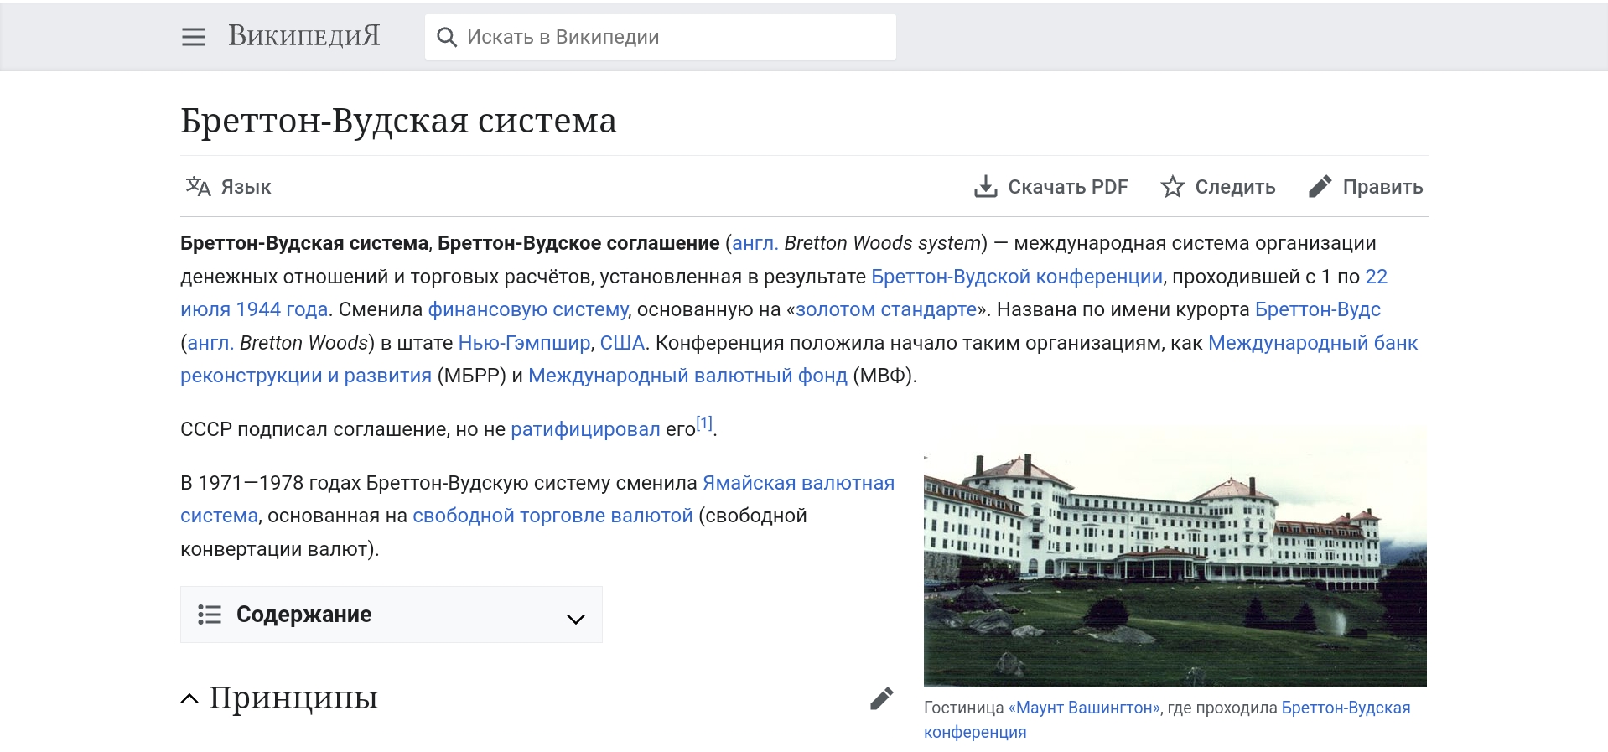
Task: Focus the Искать в Википедии search field
Action: click(660, 37)
